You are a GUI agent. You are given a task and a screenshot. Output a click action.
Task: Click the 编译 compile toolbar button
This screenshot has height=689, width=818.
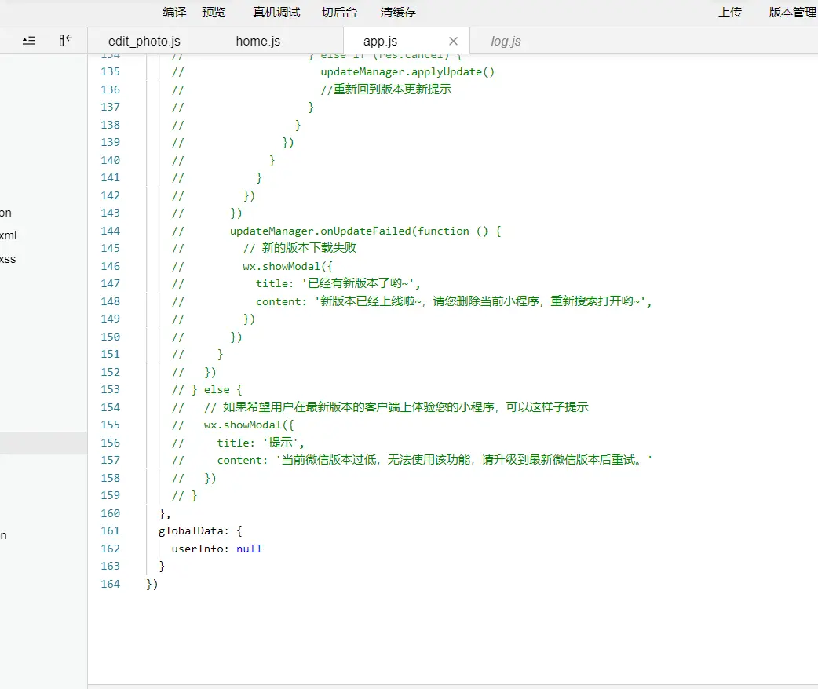pos(174,12)
